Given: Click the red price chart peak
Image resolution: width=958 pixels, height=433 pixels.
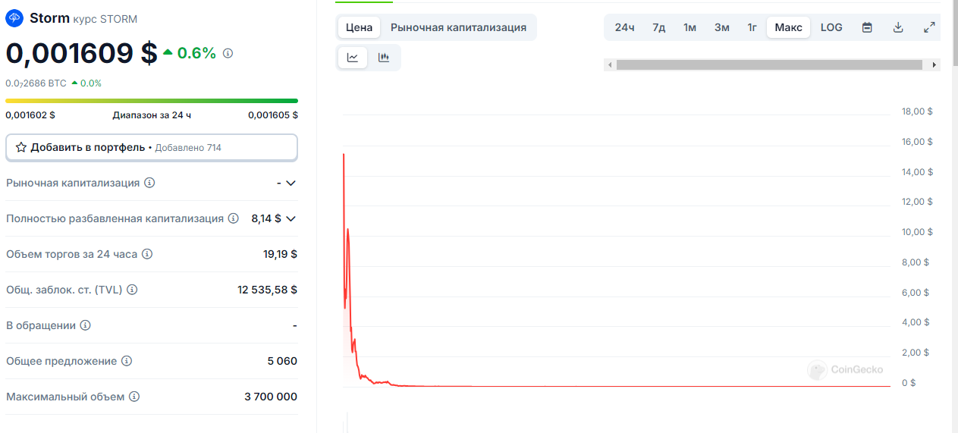Looking at the screenshot, I should pyautogui.click(x=344, y=156).
